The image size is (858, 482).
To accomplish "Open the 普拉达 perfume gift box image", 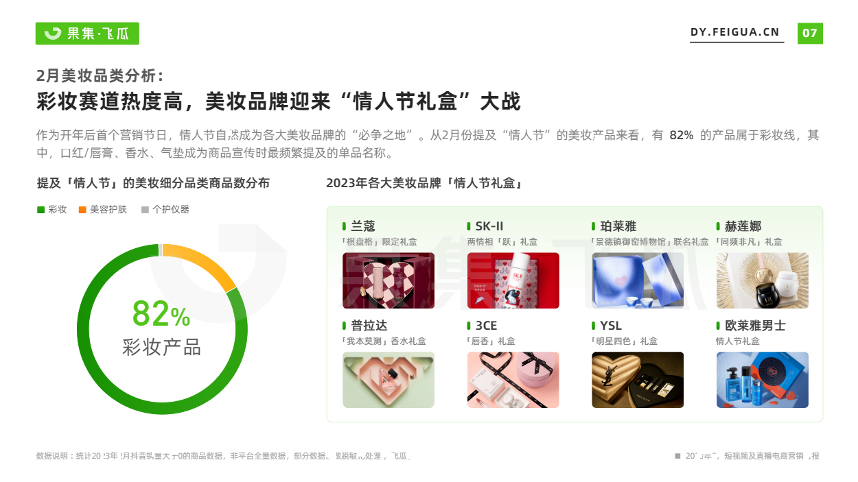I will click(x=389, y=380).
